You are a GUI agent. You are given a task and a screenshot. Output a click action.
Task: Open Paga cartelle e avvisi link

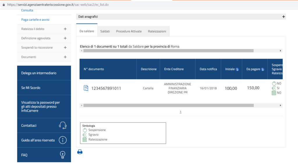35,20
